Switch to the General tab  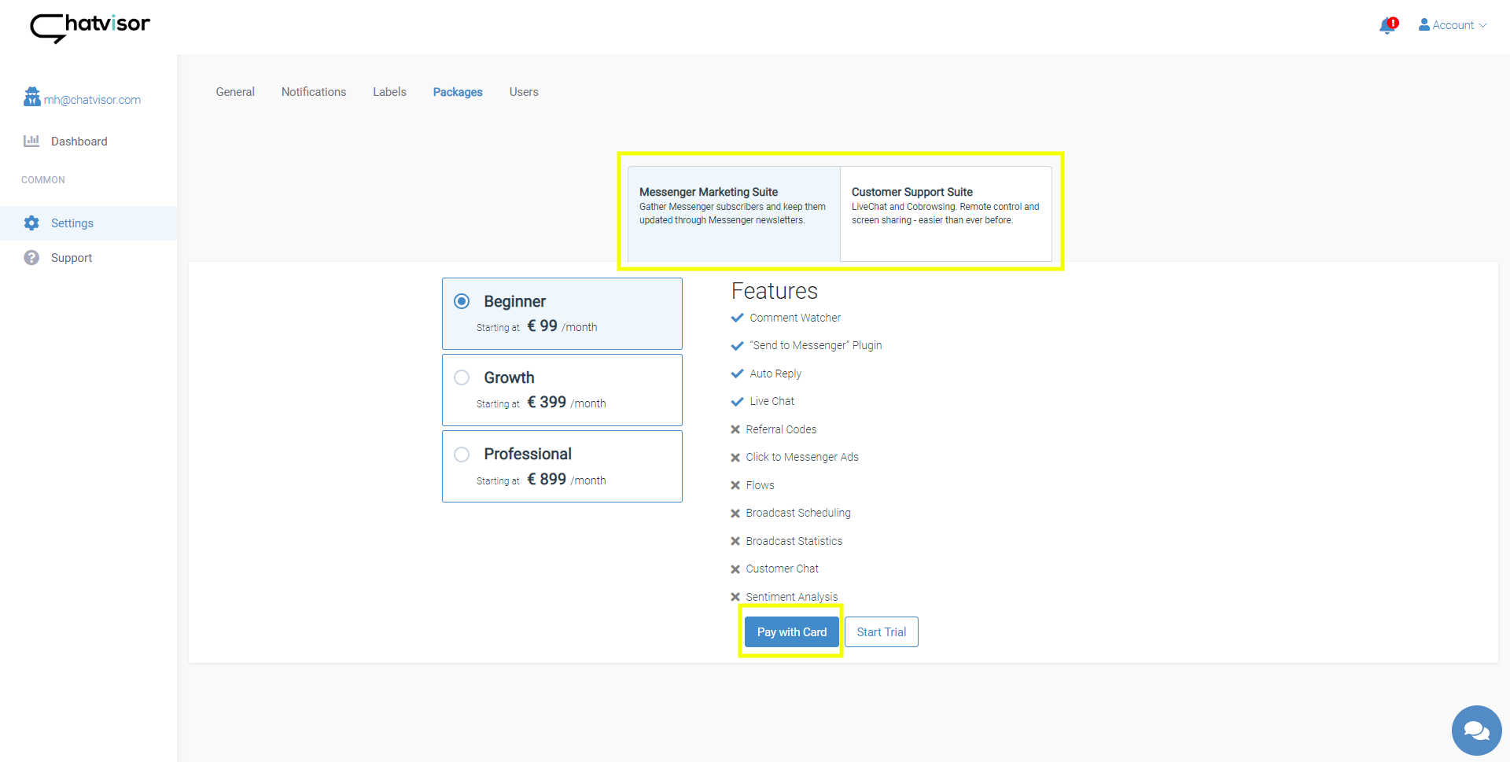click(235, 92)
